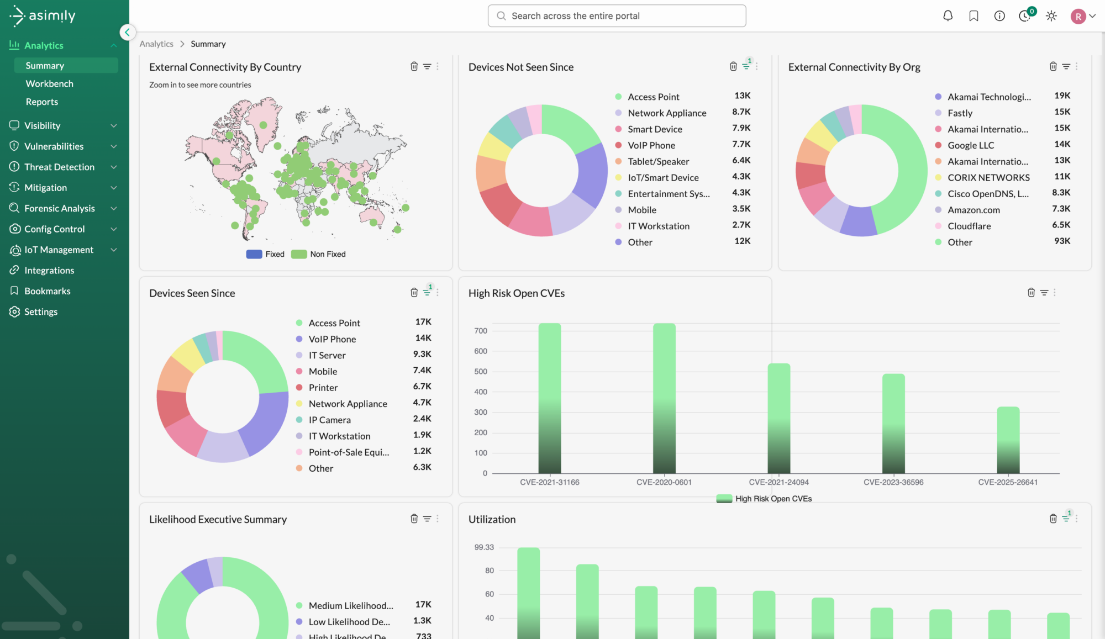The height and width of the screenshot is (639, 1105).
Task: Click Smart Device legend color dot
Action: 618,129
